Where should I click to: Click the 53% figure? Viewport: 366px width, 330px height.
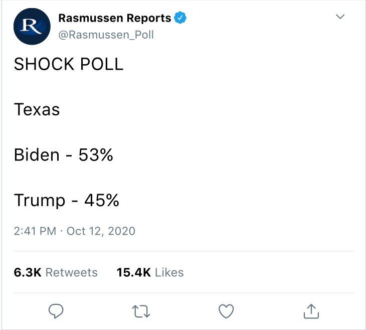96,155
